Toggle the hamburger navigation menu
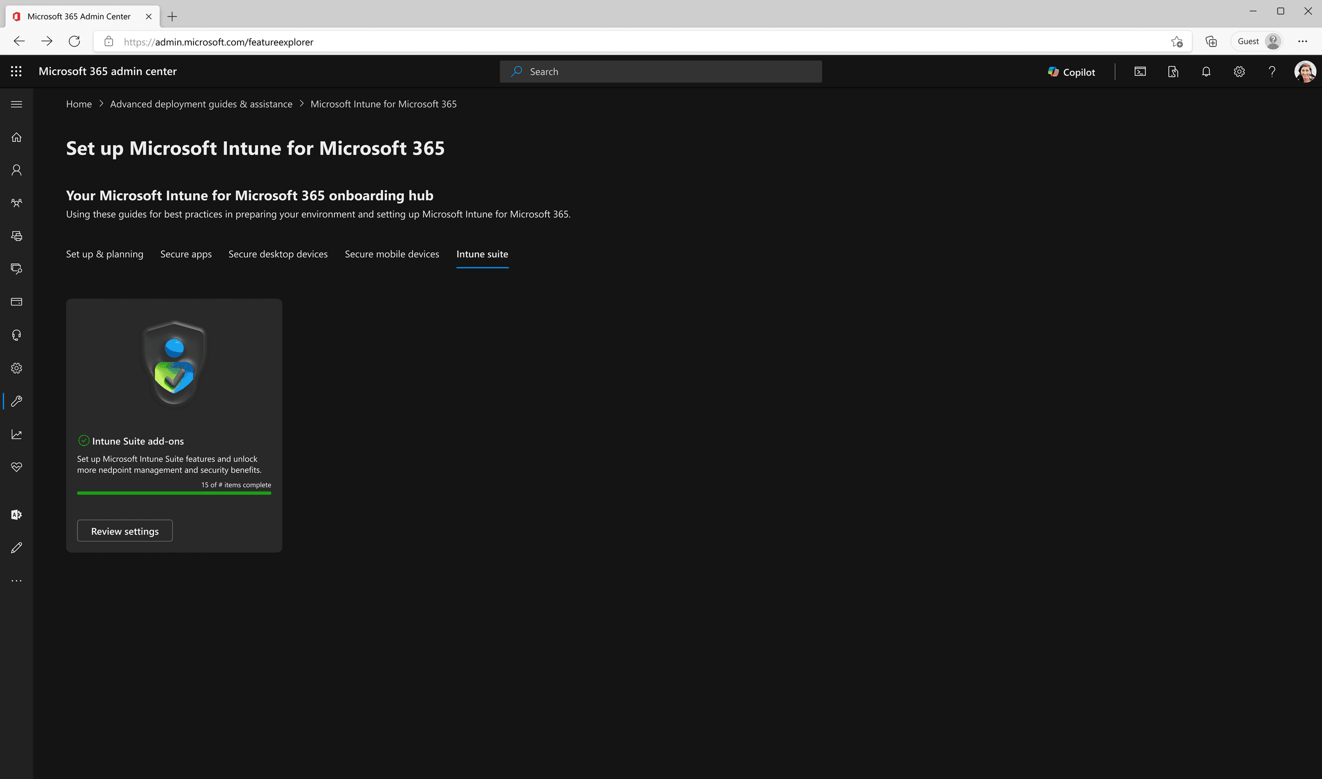 coord(16,104)
